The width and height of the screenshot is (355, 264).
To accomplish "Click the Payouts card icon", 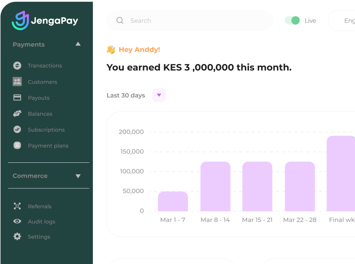I will click(17, 98).
